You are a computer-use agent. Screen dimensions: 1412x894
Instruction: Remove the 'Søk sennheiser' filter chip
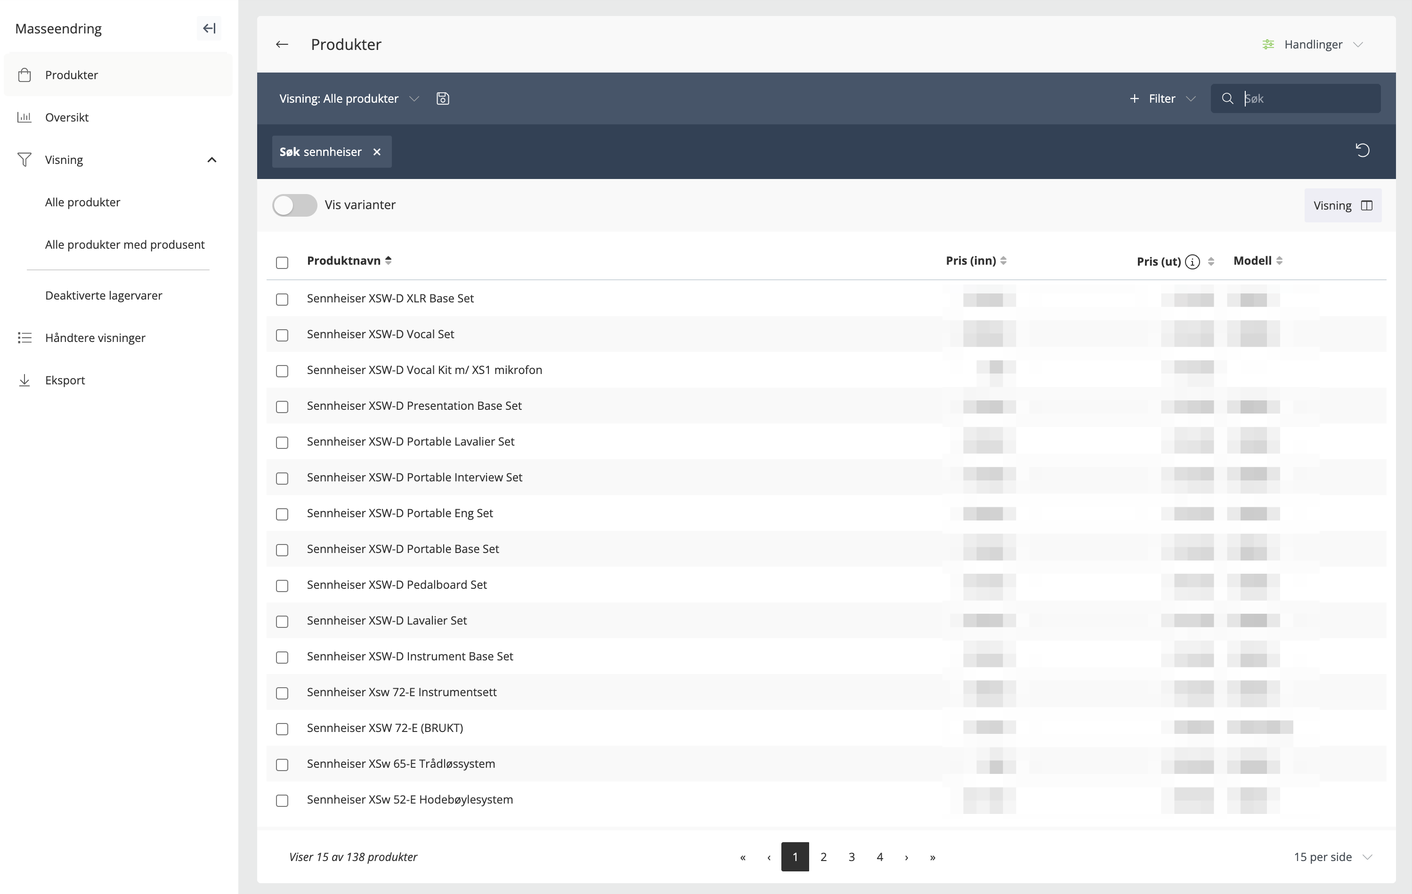pos(377,152)
